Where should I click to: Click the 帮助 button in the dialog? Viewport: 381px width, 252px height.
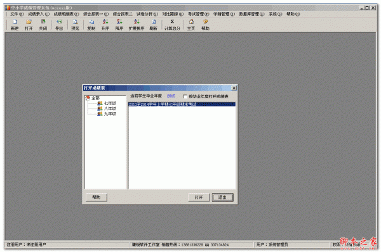97,198
